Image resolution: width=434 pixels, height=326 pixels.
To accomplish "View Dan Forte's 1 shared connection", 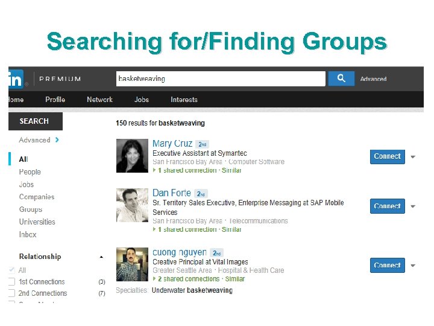I will (x=187, y=229).
